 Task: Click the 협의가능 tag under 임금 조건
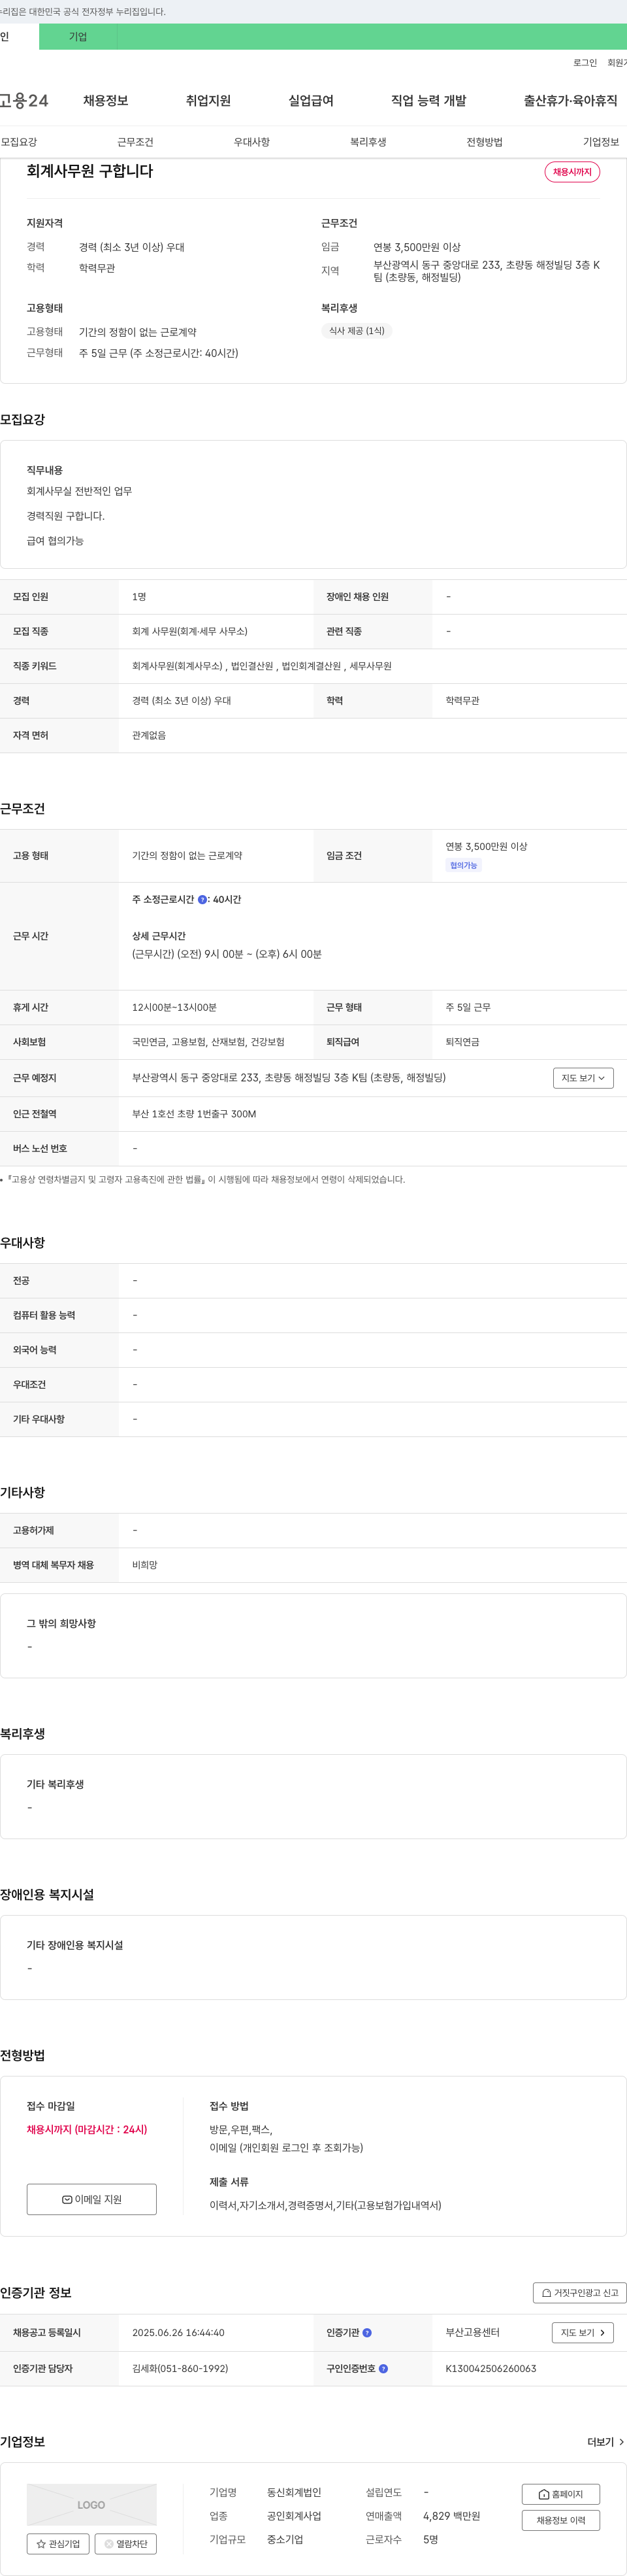coord(463,865)
